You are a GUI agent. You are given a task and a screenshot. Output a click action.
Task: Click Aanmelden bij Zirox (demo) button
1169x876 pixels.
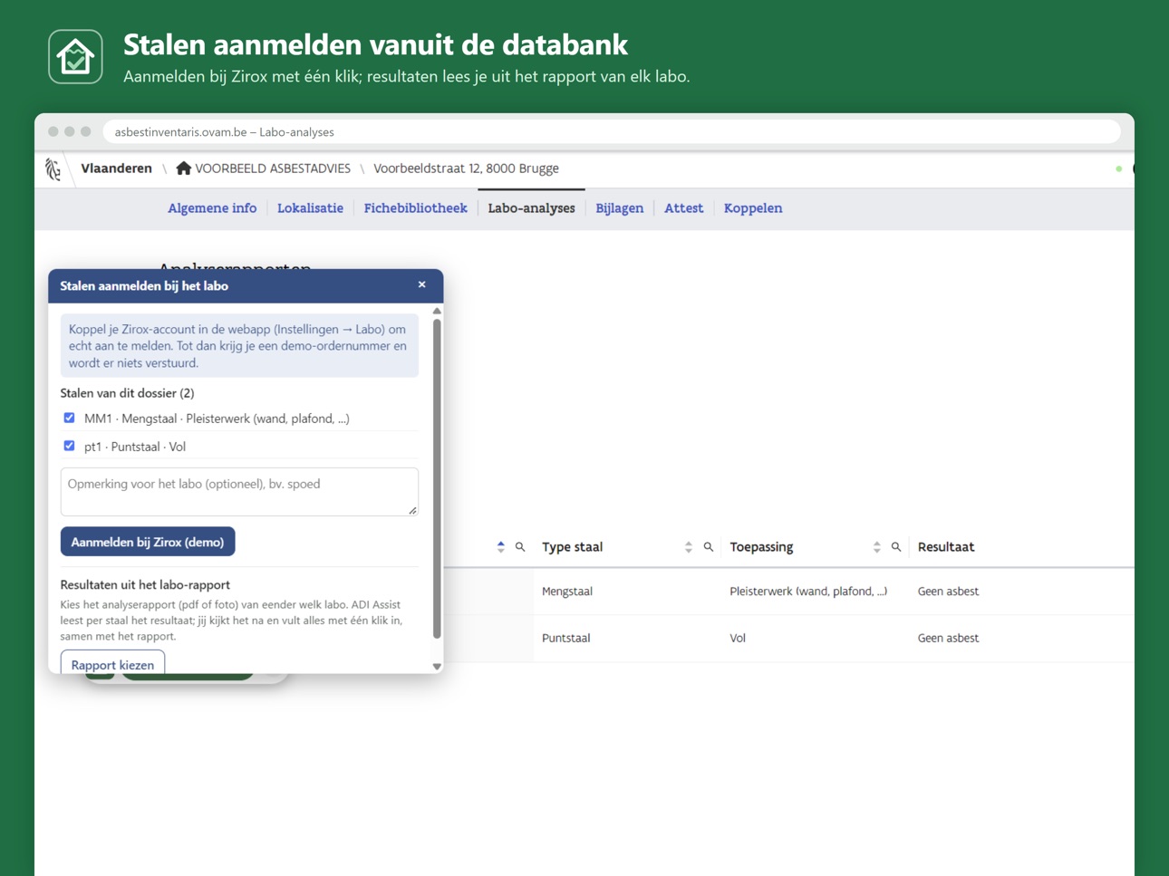(x=148, y=542)
